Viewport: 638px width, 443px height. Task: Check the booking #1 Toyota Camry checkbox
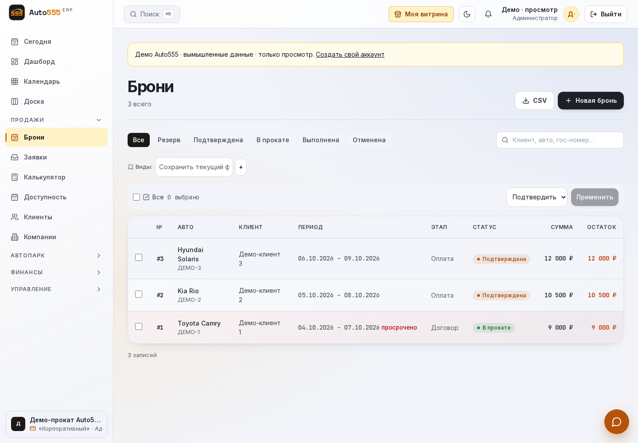(139, 326)
